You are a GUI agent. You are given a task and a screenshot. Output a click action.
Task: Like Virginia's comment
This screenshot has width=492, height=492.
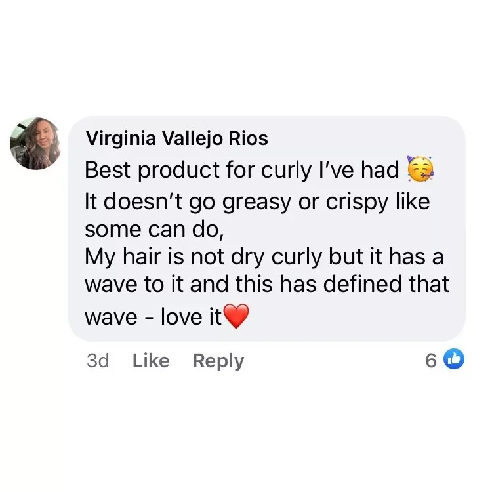pos(151,361)
